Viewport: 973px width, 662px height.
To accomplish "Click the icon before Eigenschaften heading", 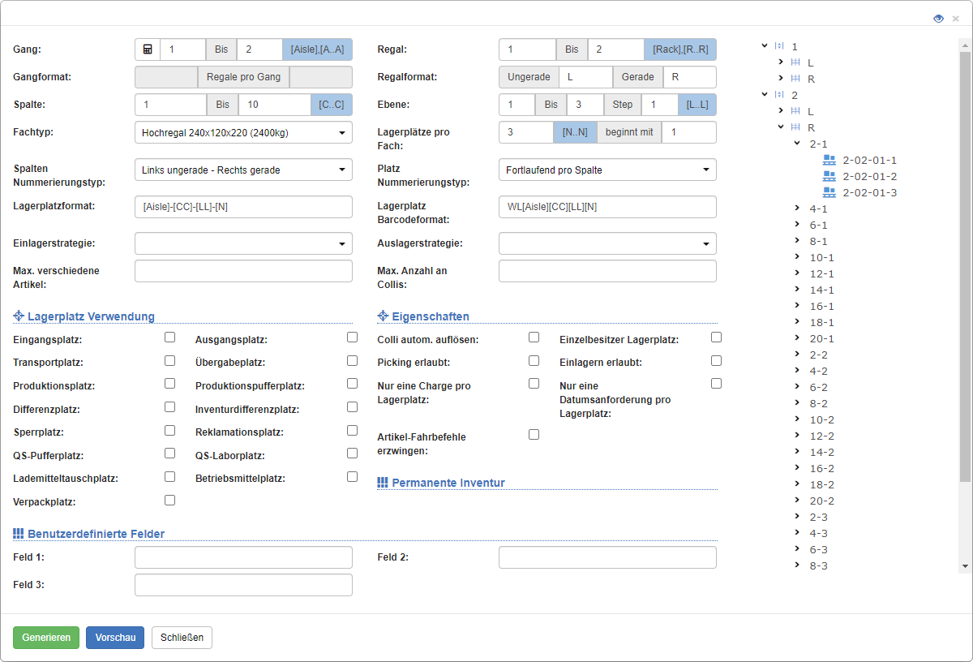I will (381, 316).
